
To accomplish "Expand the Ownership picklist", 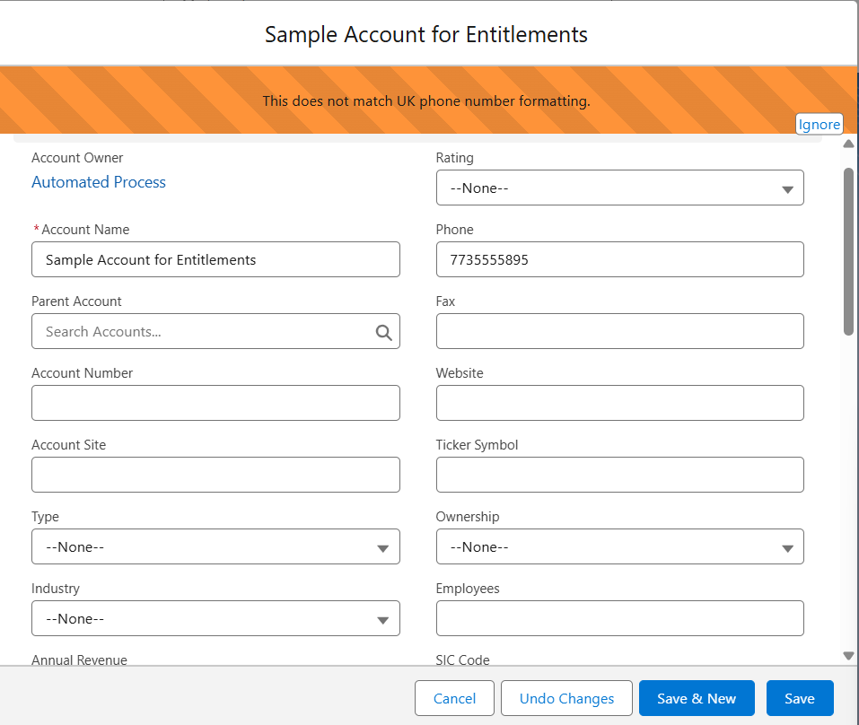I will pos(619,546).
